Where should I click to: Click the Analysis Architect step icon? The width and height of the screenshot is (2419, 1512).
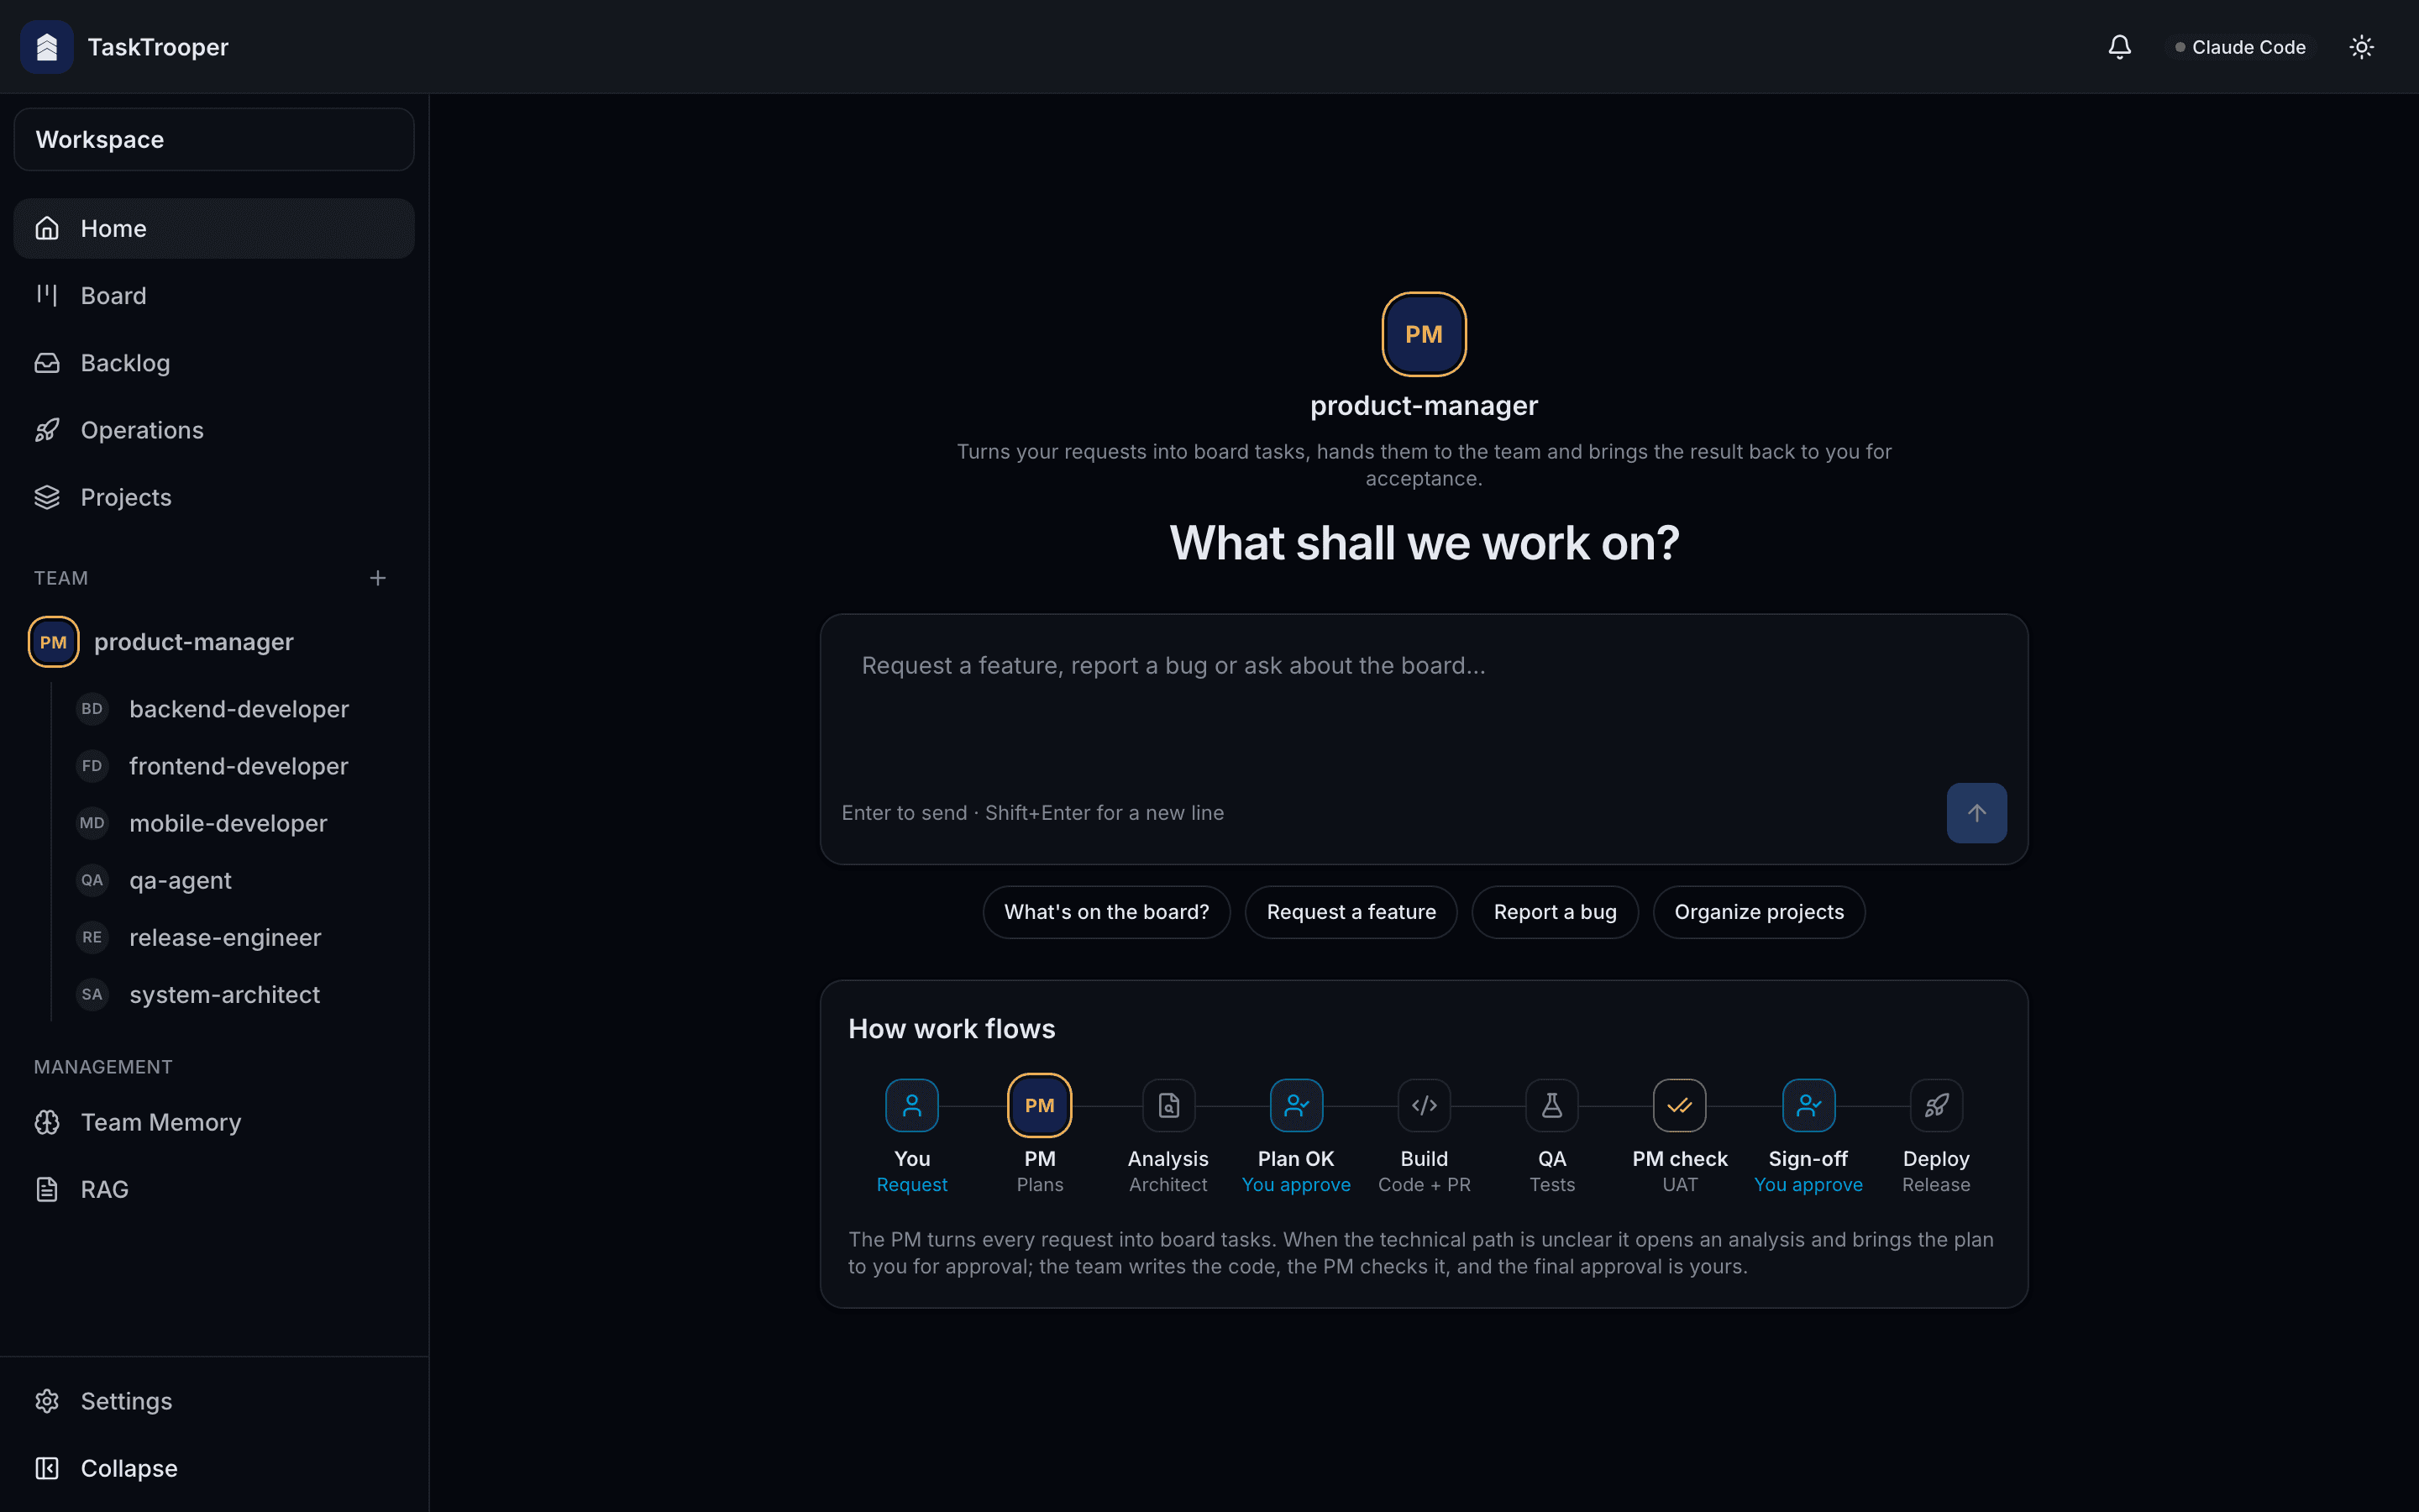(1168, 1105)
